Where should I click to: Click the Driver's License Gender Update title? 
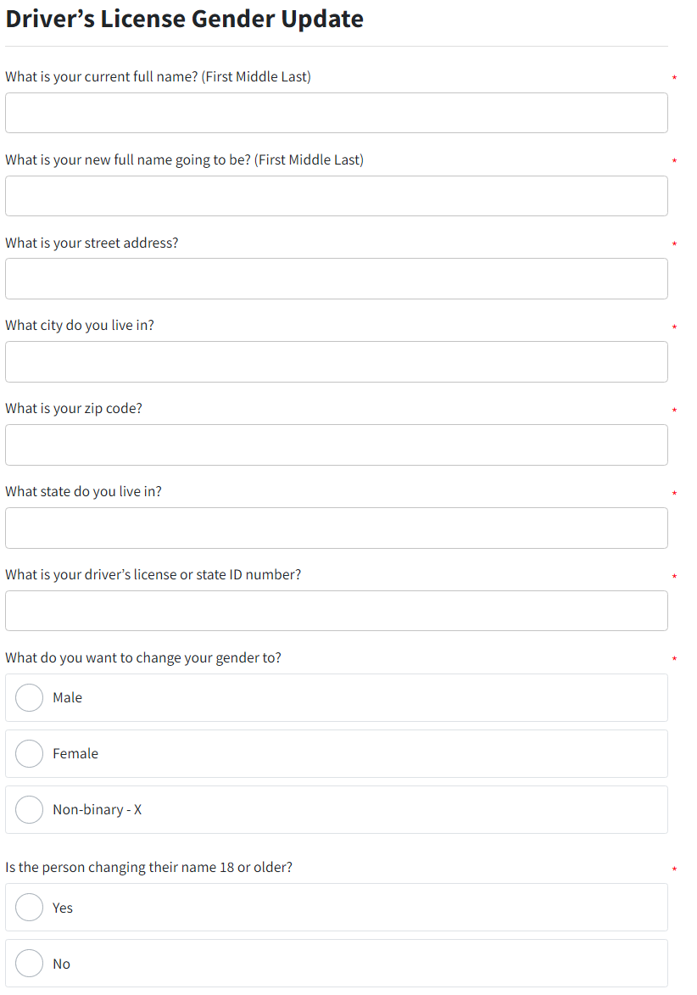click(184, 18)
